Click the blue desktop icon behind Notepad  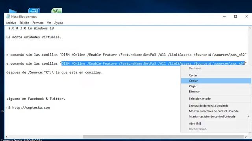(34, 11)
